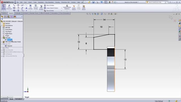The image size is (181, 102).
Task: Click Move Entities
Action: (x=49, y=11)
